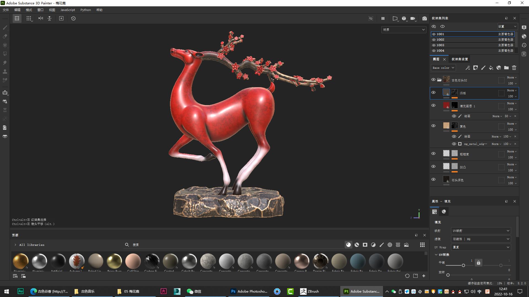Toggle visibility of the 污垢 layer
The width and height of the screenshot is (529, 297).
pyautogui.click(x=433, y=93)
